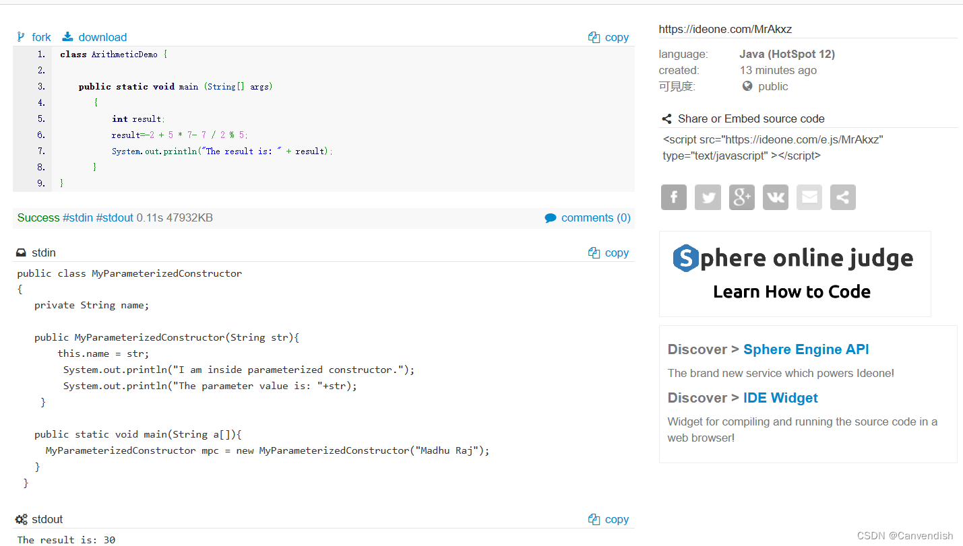The width and height of the screenshot is (963, 546).
Task: Open the #stdout anchor link
Action: 115,218
